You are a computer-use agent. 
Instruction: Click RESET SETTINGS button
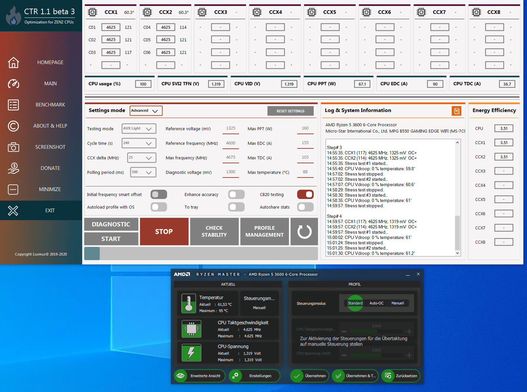pyautogui.click(x=291, y=111)
